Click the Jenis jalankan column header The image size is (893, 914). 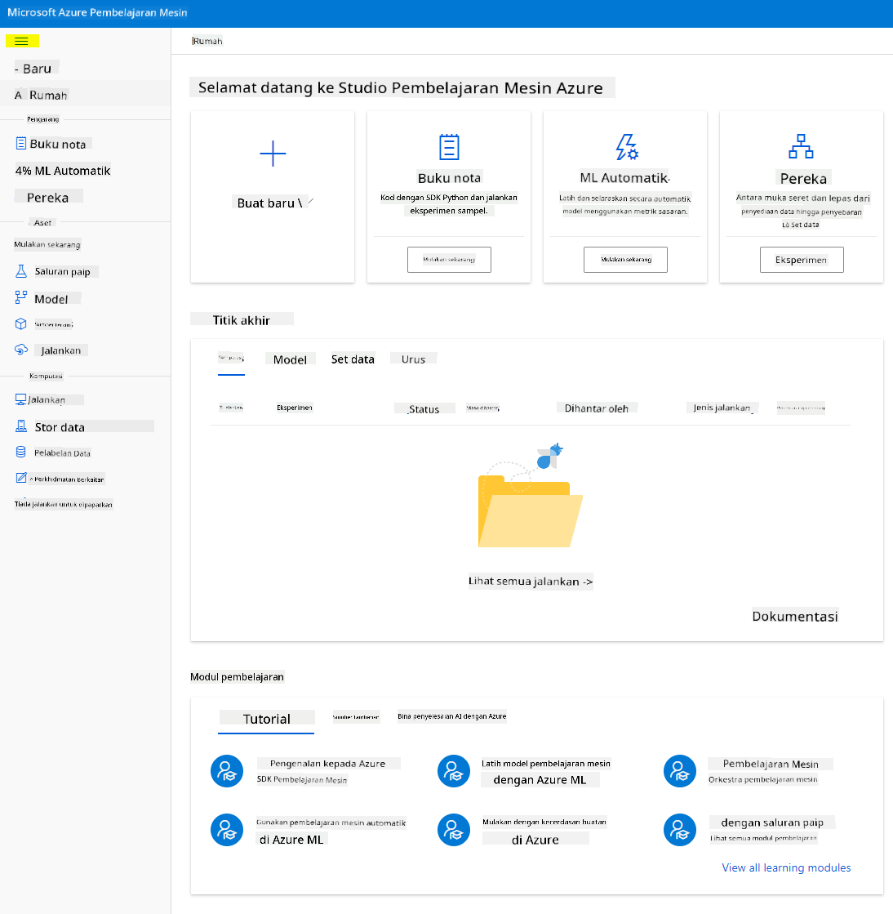[722, 408]
